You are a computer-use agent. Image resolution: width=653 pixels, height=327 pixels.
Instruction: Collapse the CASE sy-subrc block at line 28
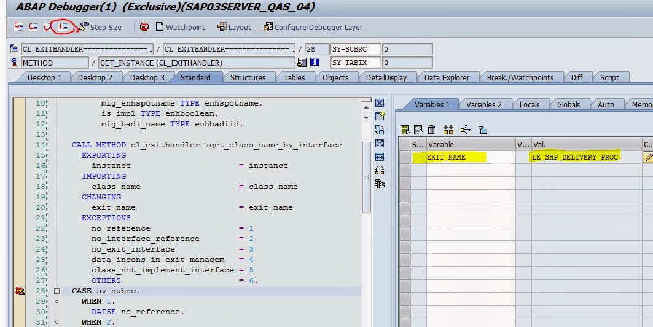[x=57, y=291]
